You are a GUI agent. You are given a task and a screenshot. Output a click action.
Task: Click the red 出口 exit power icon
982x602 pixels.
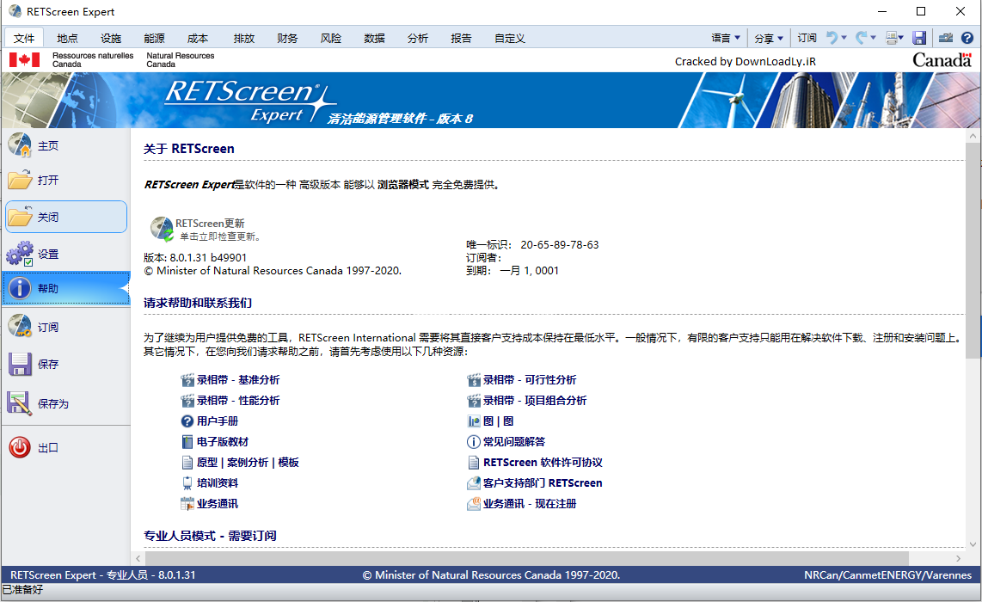20,447
